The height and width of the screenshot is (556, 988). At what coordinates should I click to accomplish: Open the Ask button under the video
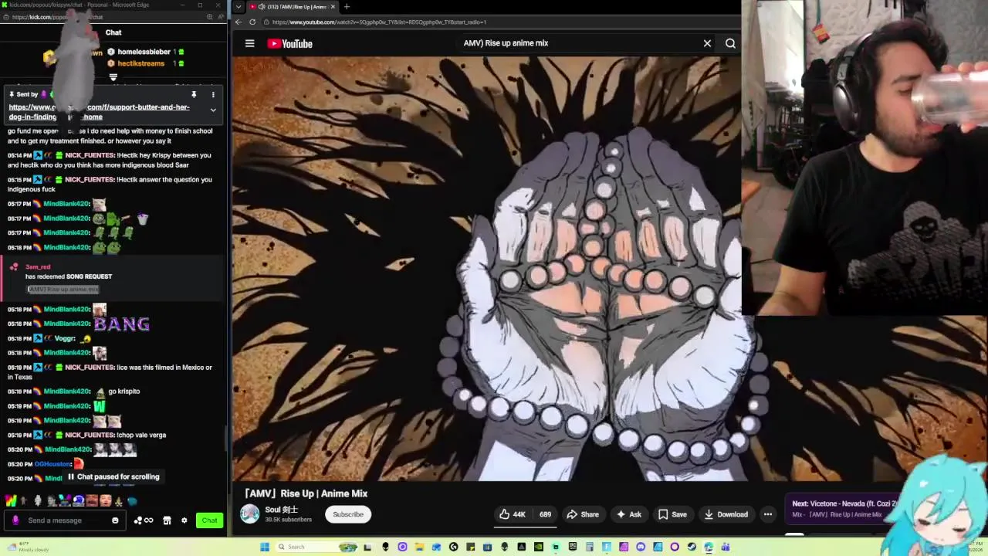click(x=628, y=514)
